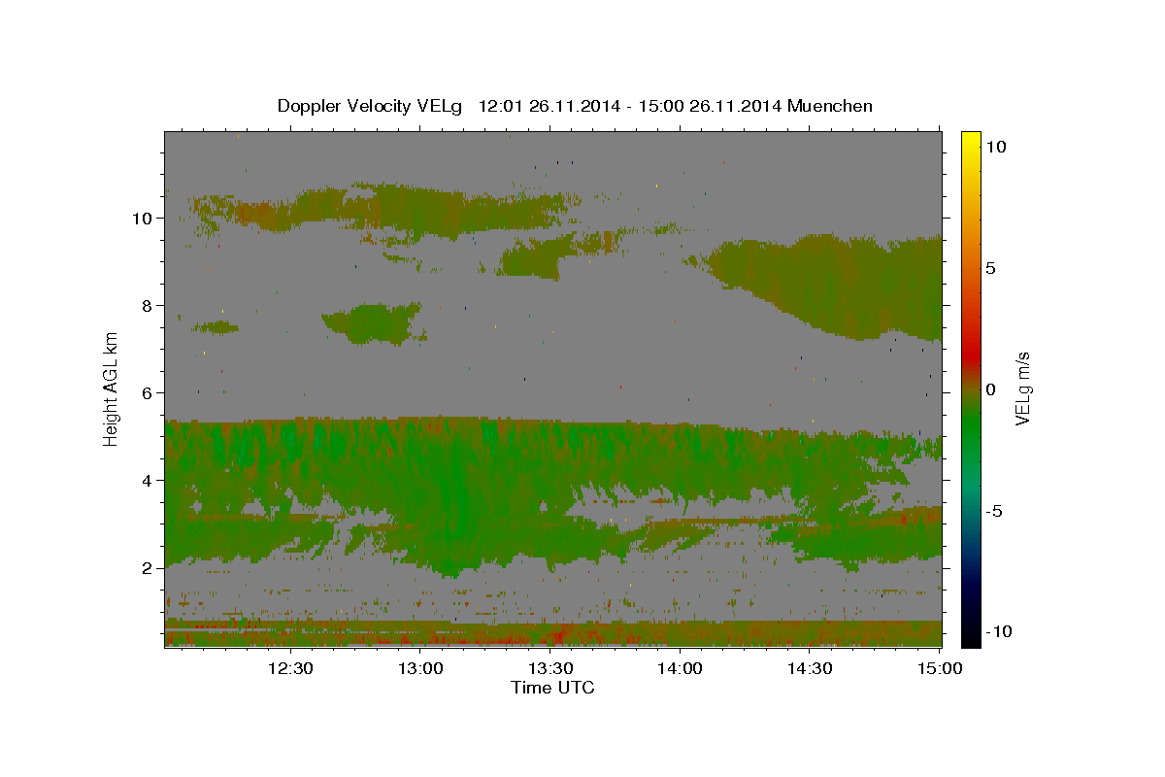Click the '15:00' time axis label
The width and height of the screenshot is (1165, 777).
click(x=940, y=668)
